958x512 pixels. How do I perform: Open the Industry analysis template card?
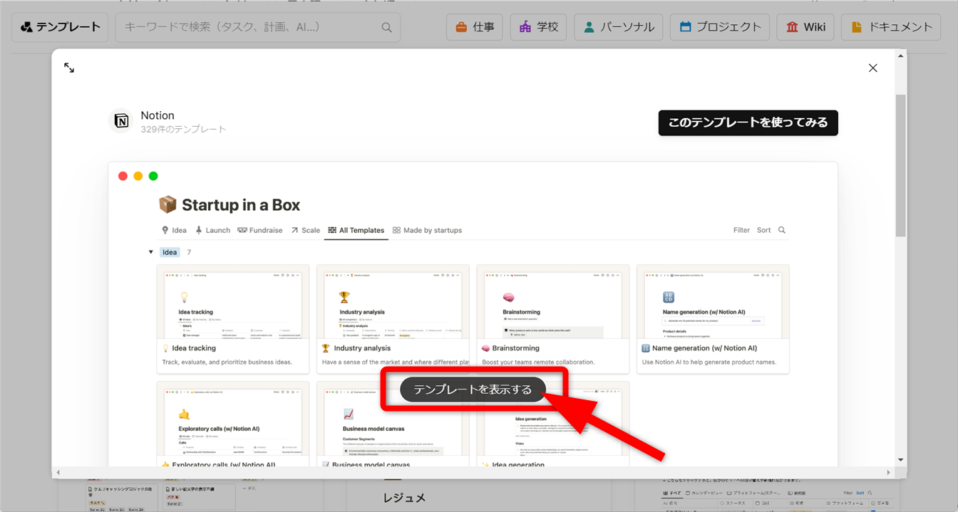click(x=393, y=319)
